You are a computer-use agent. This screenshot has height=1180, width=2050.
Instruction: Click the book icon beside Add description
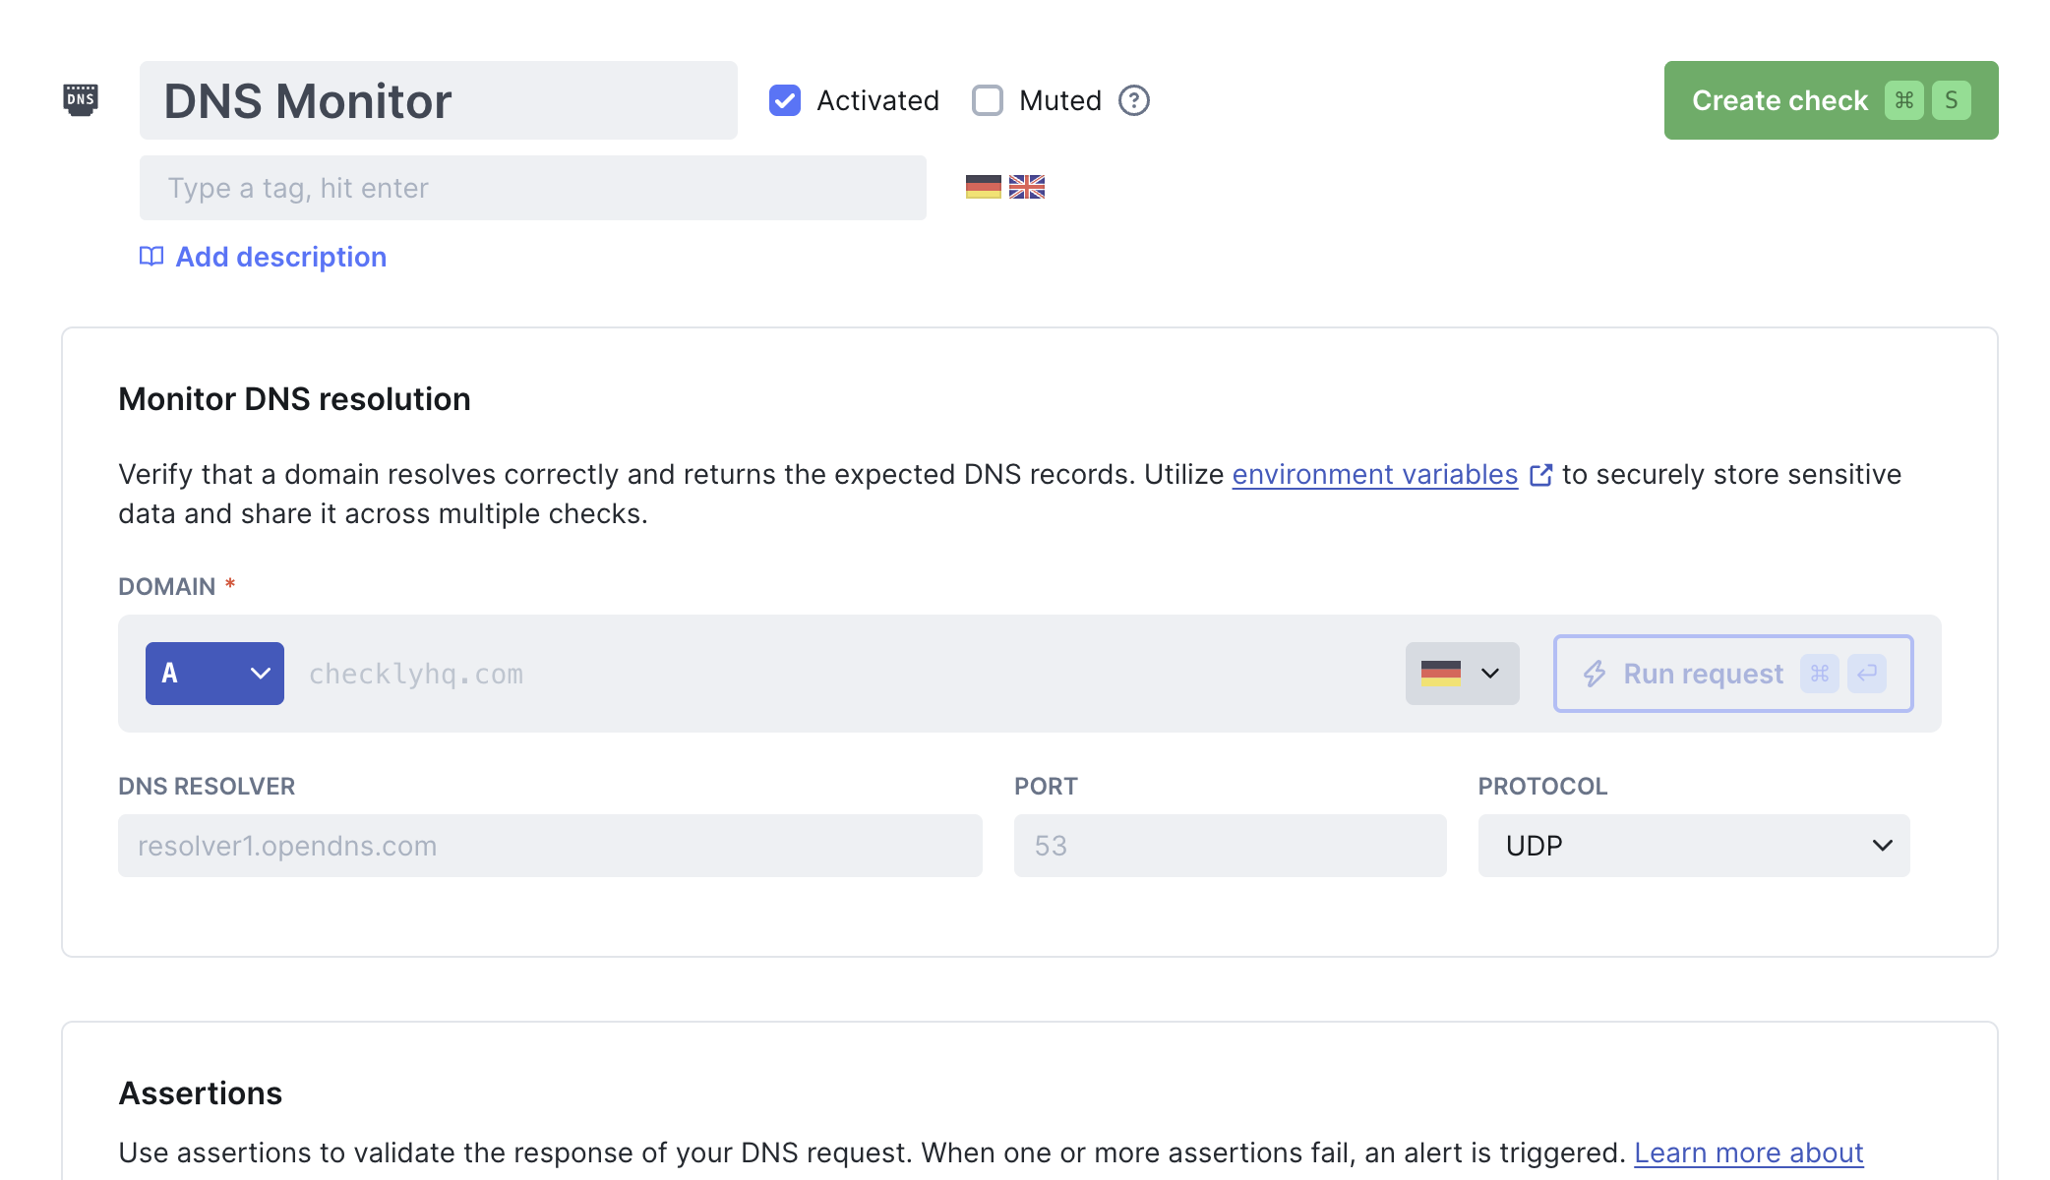click(x=150, y=257)
